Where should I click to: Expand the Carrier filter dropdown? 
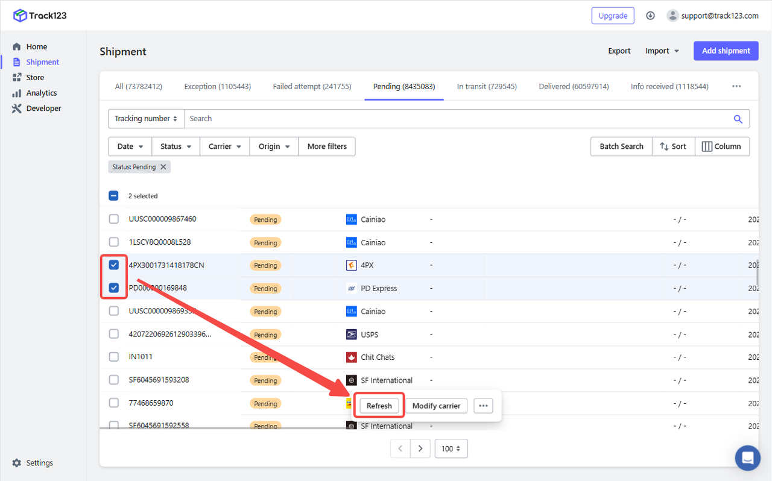(x=225, y=146)
